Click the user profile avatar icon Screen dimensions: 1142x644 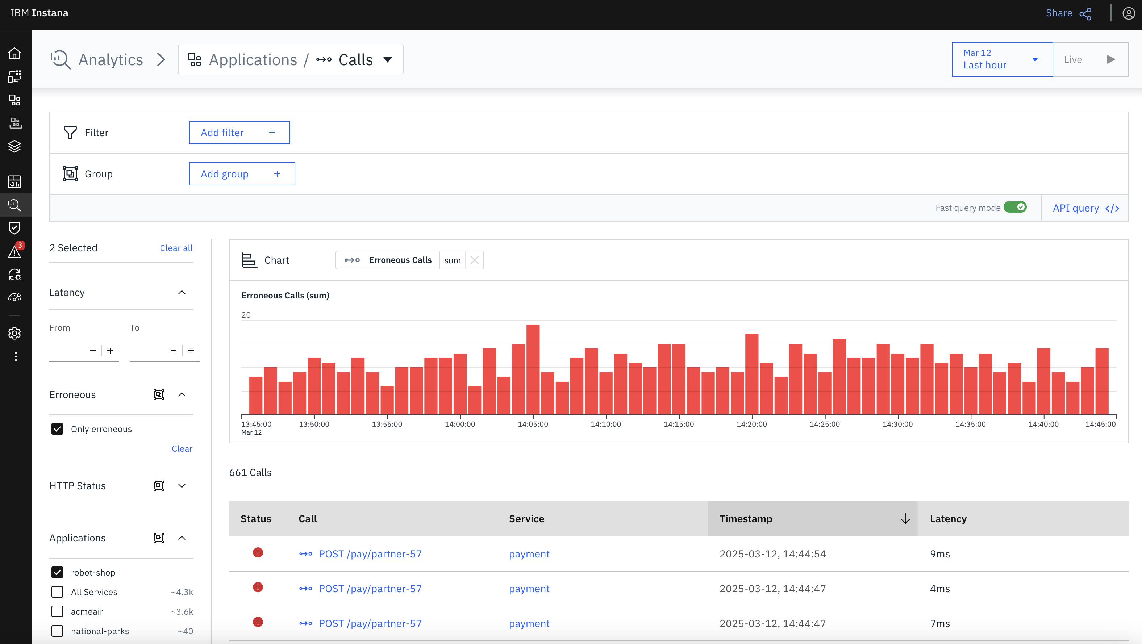click(x=1128, y=13)
